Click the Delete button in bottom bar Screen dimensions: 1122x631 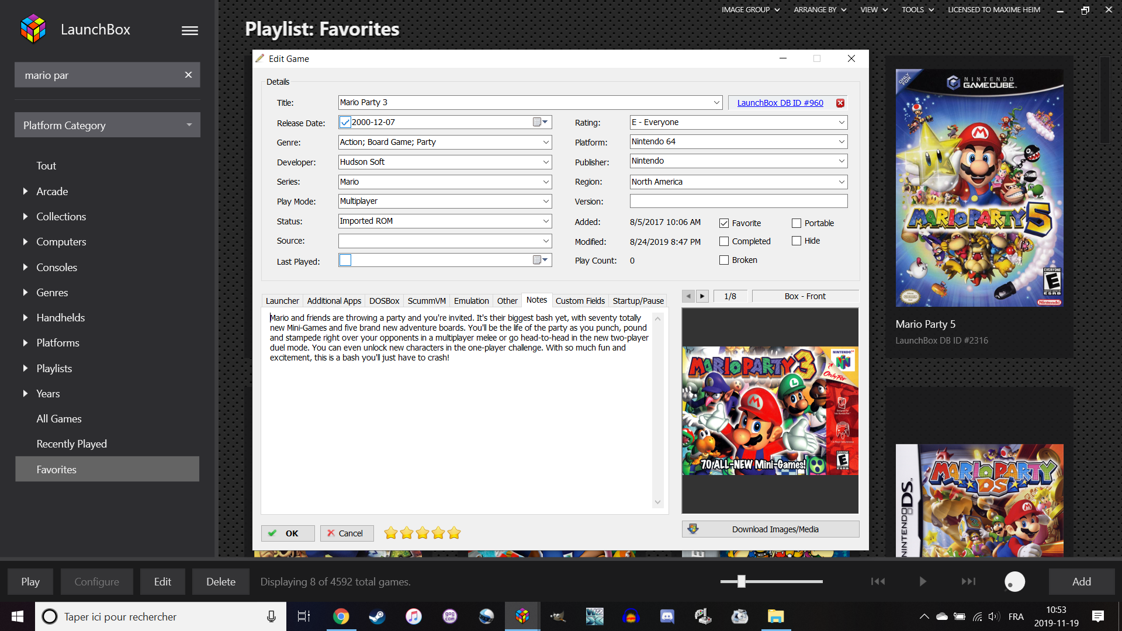click(221, 581)
